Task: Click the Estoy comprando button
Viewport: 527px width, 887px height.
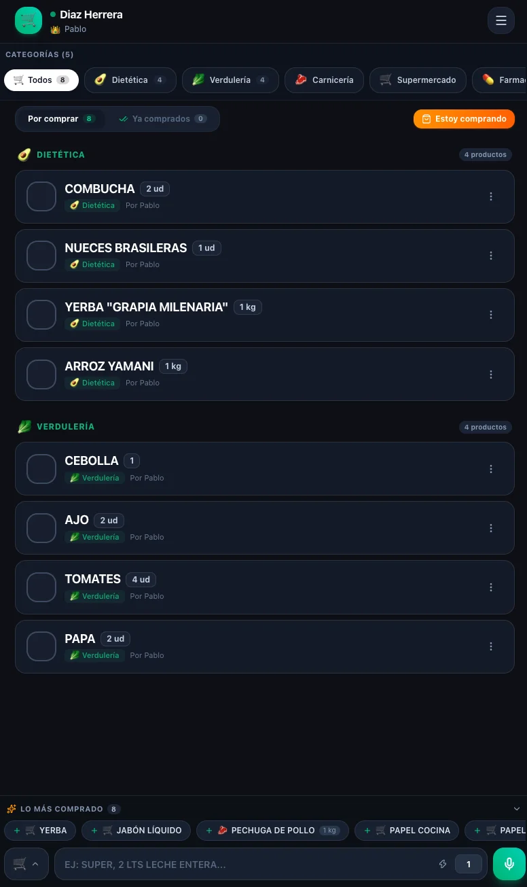Action: click(464, 119)
